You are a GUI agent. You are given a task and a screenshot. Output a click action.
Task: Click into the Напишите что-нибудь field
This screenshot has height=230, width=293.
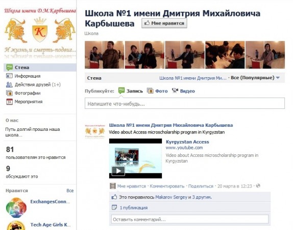point(185,103)
